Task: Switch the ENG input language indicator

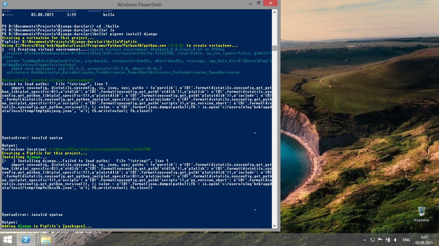Action: point(406,240)
